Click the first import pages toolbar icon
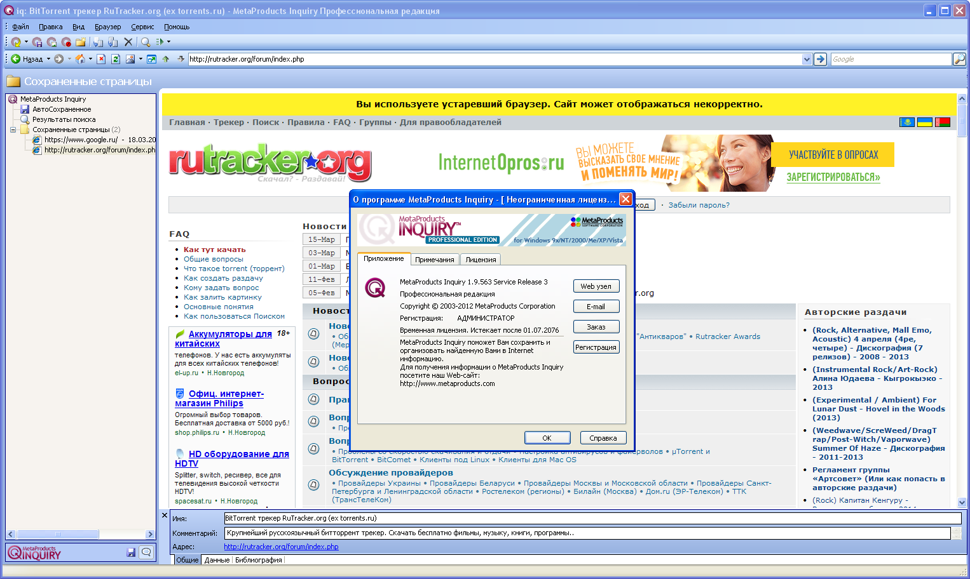The height and width of the screenshot is (579, 970). [x=98, y=42]
